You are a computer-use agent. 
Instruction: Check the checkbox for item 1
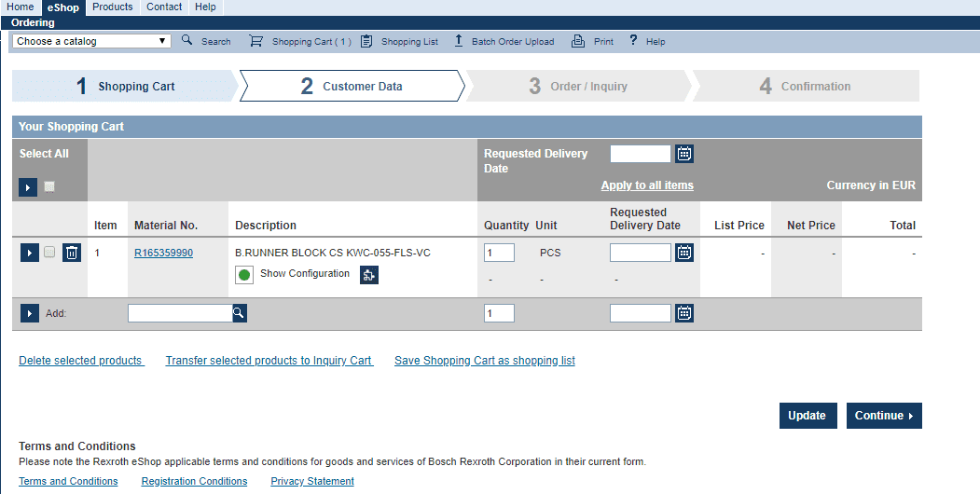click(x=49, y=253)
